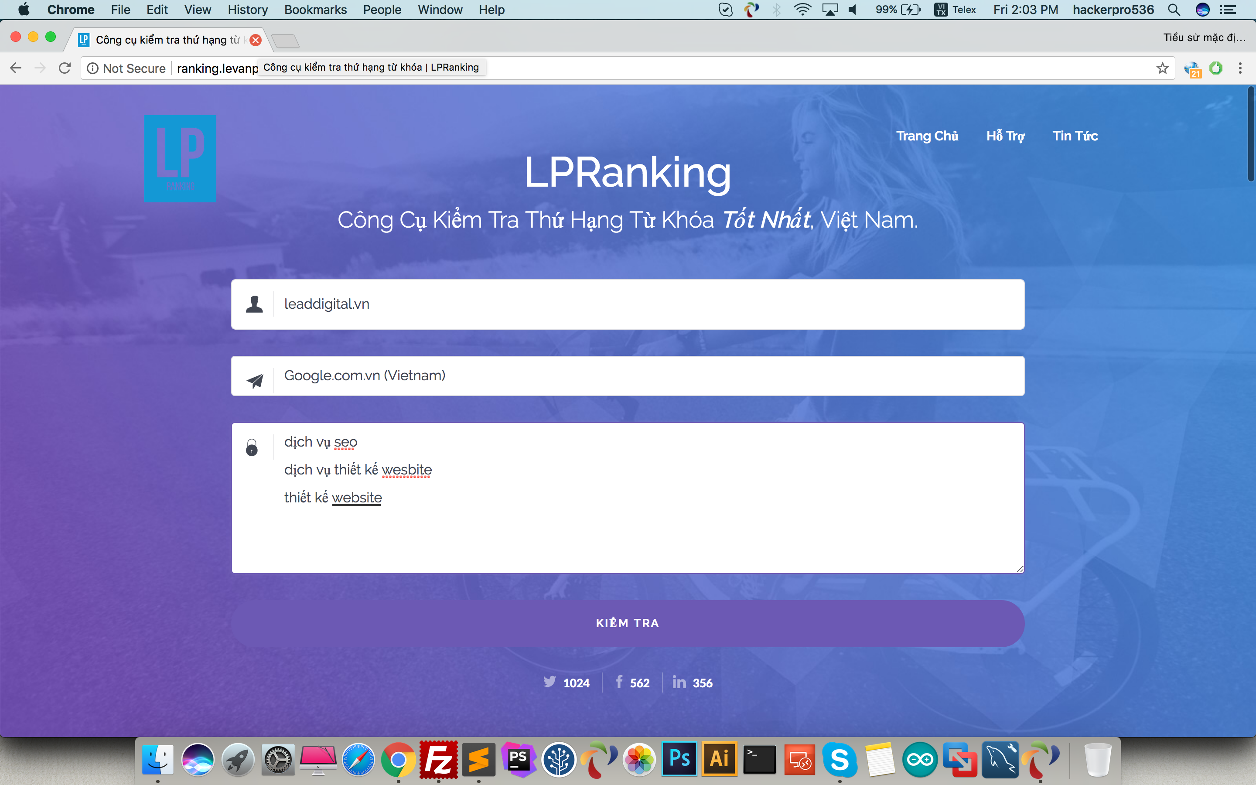Open PhpStorm from the dock
The width and height of the screenshot is (1256, 785).
click(x=519, y=760)
